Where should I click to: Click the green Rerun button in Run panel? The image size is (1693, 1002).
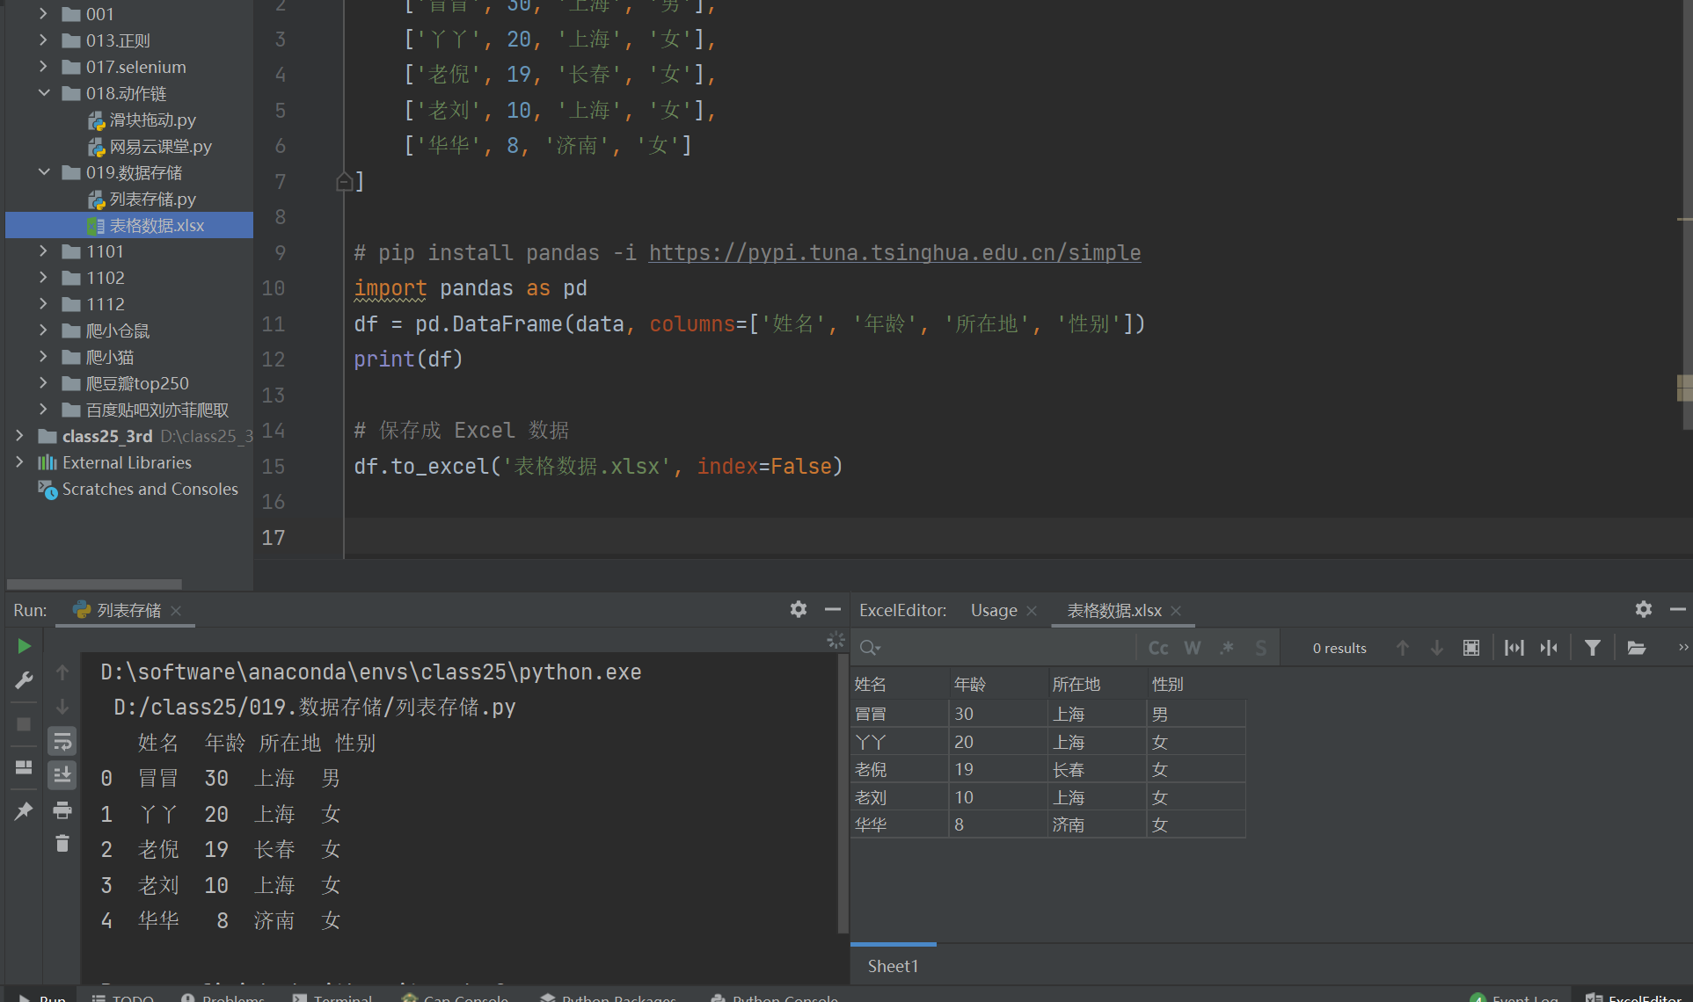(24, 647)
